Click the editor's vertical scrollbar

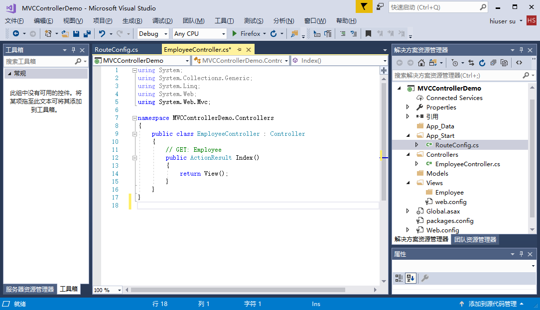click(384, 139)
